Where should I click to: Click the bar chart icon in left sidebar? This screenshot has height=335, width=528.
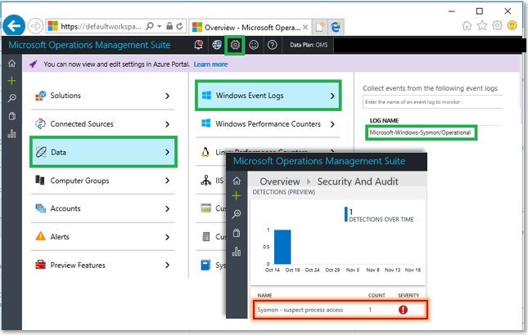11,134
